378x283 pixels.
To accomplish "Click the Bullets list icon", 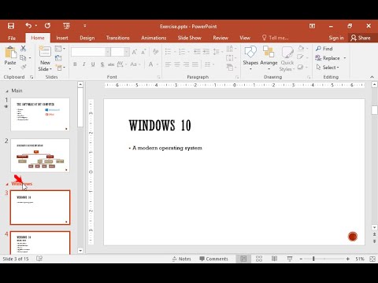I will (x=169, y=52).
